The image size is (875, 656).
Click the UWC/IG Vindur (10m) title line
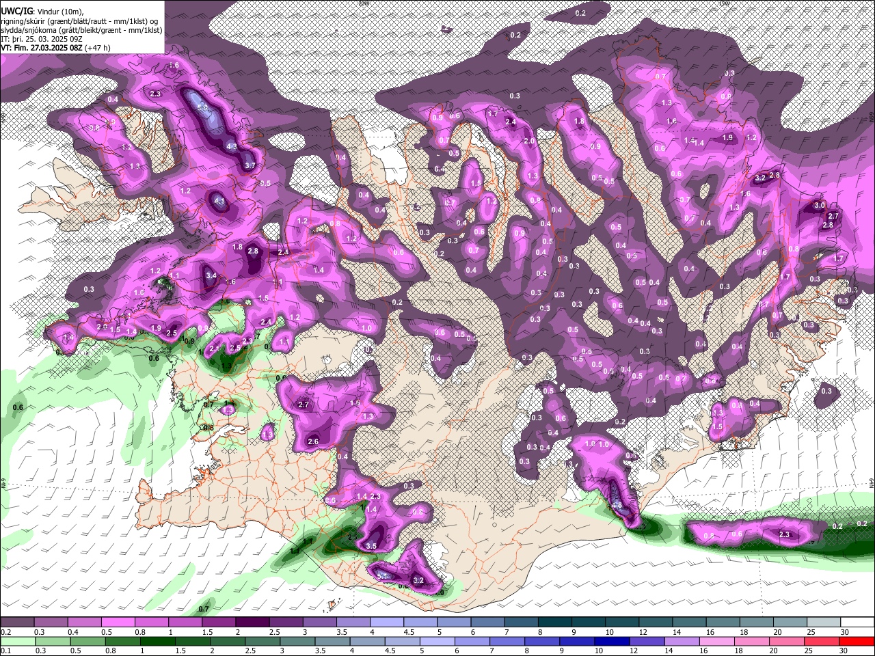click(x=42, y=12)
